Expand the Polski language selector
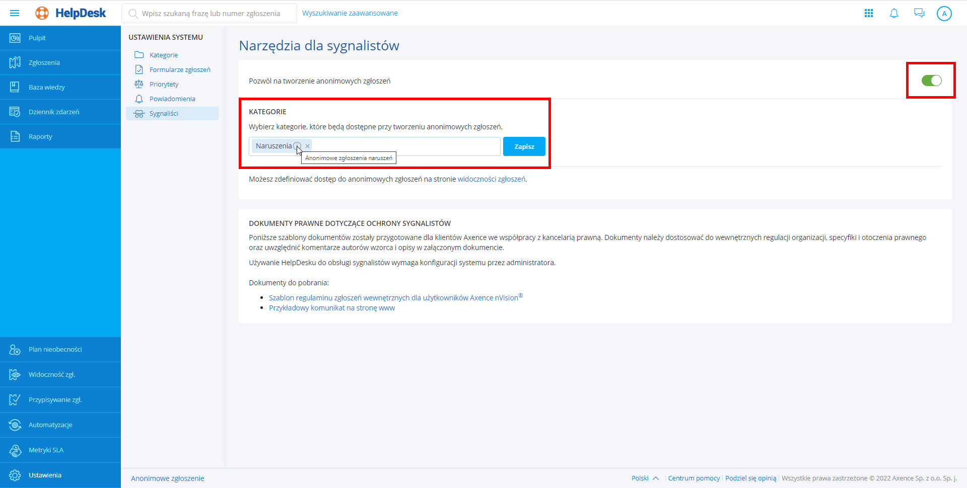Screen dimensions: 967x488 coord(645,478)
